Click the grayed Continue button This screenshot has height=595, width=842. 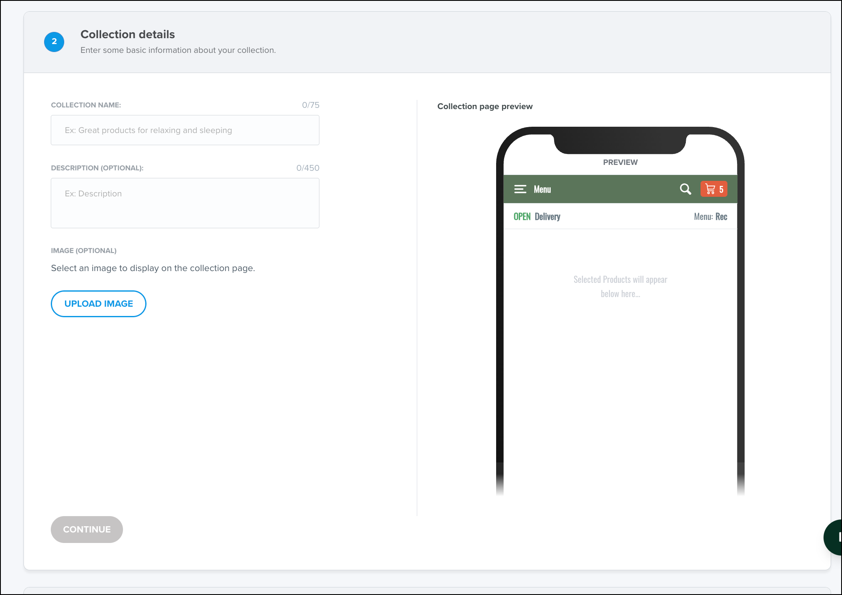tap(87, 530)
